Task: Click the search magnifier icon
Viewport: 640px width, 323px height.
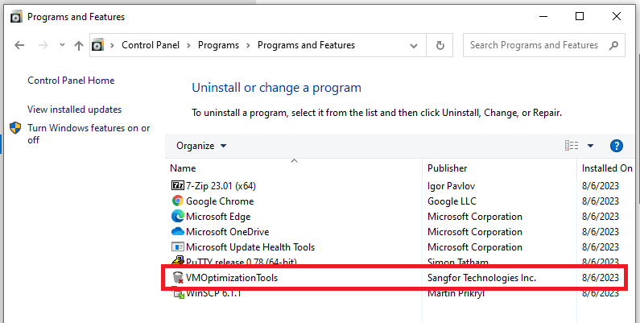Action: (613, 45)
